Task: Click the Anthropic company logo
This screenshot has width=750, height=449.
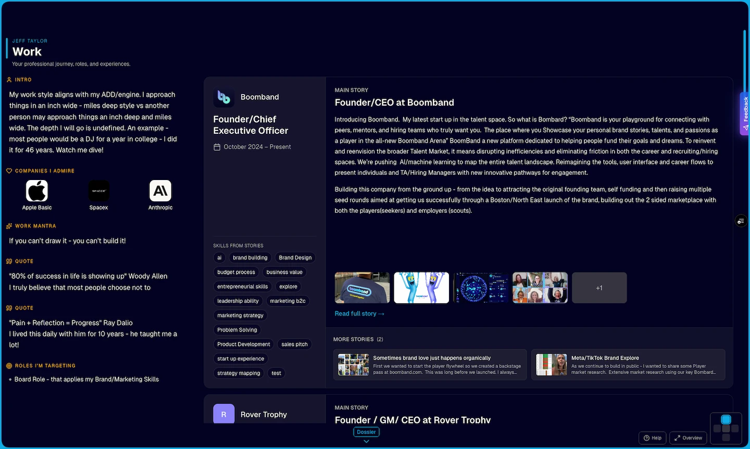Action: pos(160,191)
